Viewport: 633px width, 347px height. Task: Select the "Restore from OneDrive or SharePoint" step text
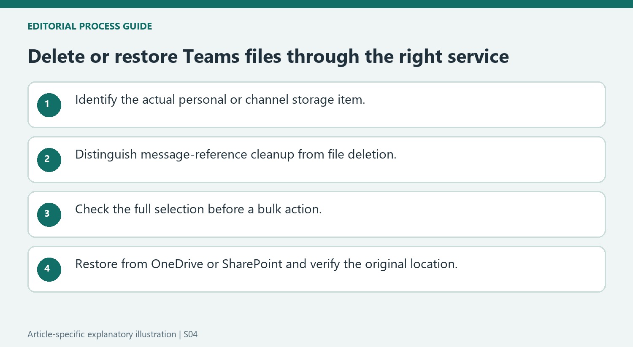(266, 264)
